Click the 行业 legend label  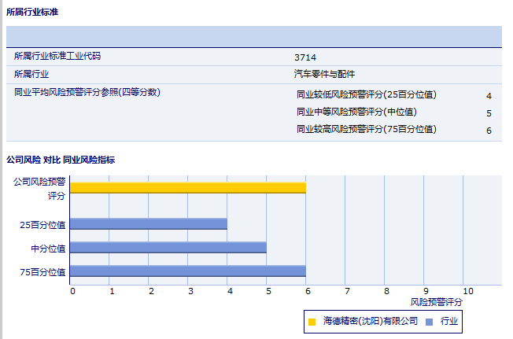pos(448,322)
